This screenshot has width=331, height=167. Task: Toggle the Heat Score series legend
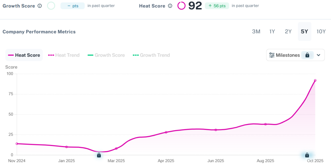click(x=24, y=55)
